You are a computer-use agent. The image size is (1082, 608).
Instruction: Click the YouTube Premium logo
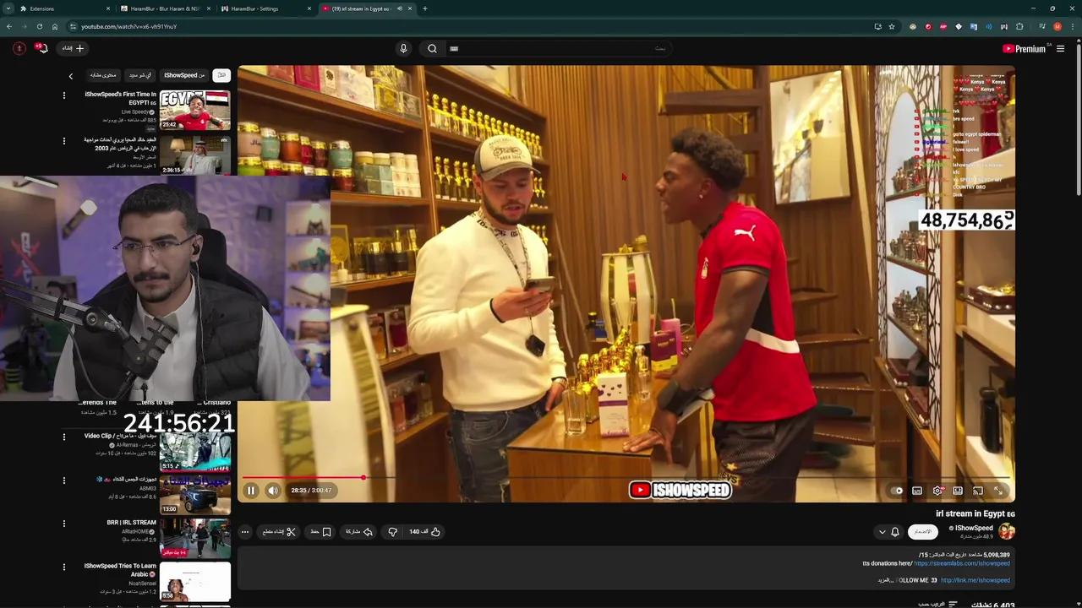coord(1025,49)
